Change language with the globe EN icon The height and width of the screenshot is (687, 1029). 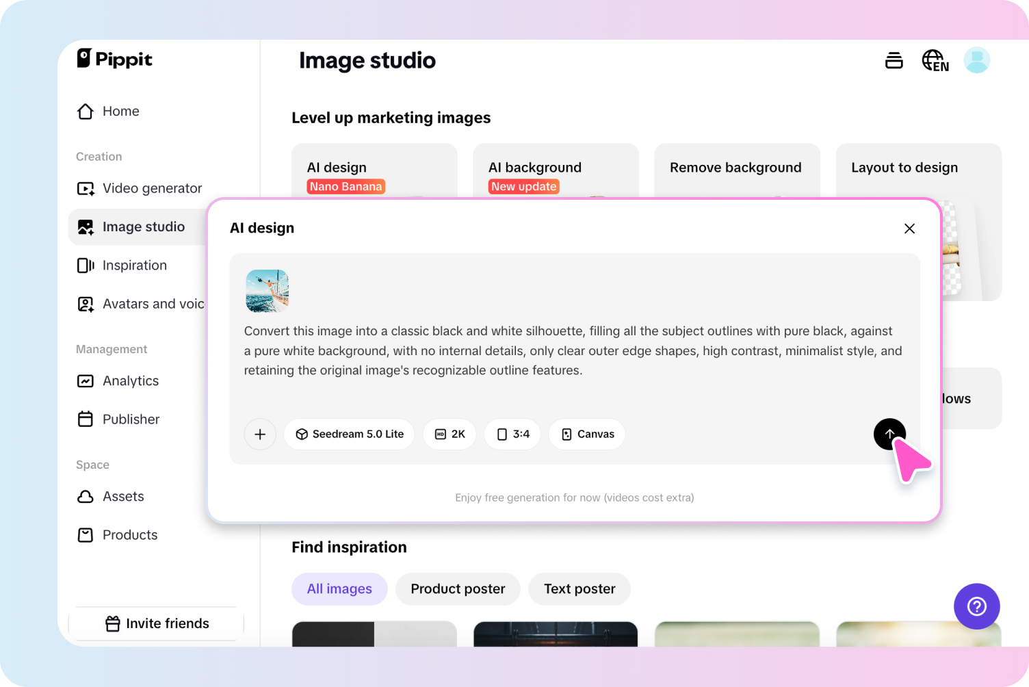pyautogui.click(x=935, y=61)
